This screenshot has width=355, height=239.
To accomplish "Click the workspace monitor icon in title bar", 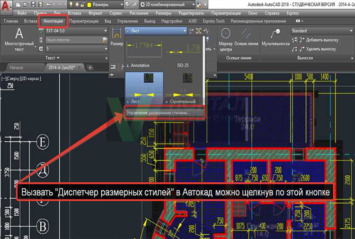I will point(199,5).
